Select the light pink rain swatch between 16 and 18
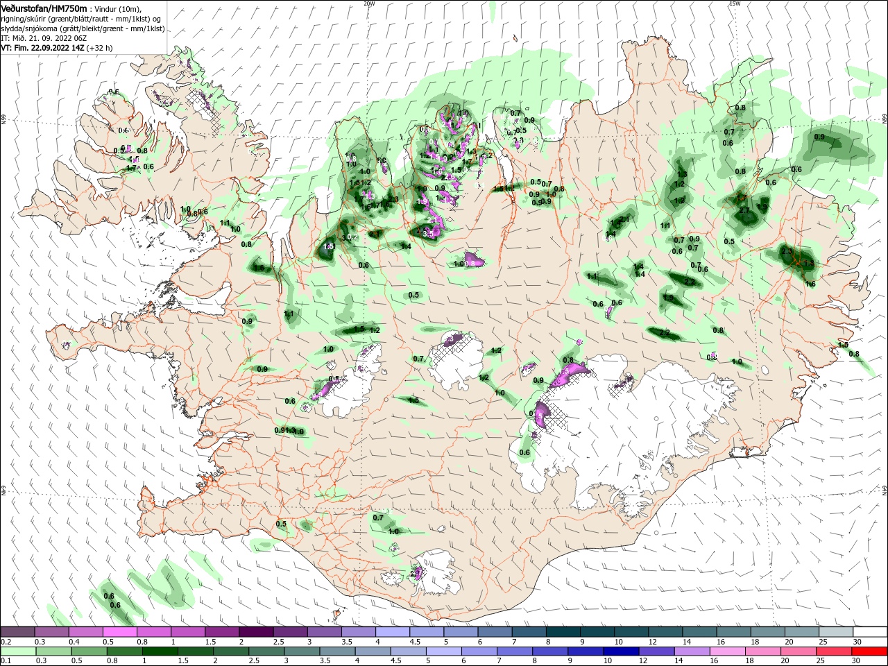Viewport: 888px width, 666px height. click(728, 651)
